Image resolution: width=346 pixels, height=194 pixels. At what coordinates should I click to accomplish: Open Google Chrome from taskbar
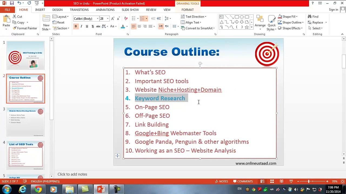point(38,189)
